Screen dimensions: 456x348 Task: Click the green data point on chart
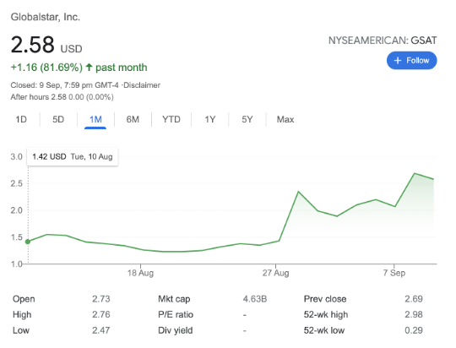pyautogui.click(x=28, y=242)
